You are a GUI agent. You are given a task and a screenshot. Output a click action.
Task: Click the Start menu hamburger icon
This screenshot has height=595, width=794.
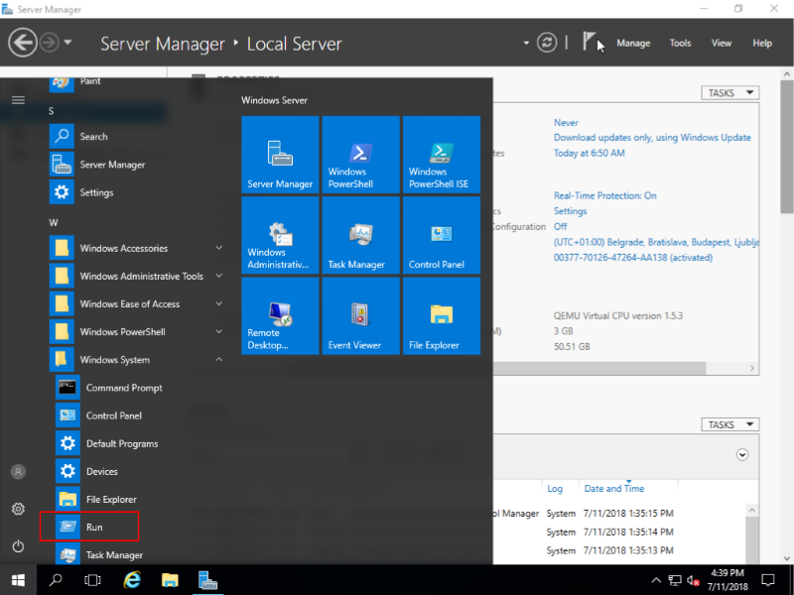click(18, 100)
